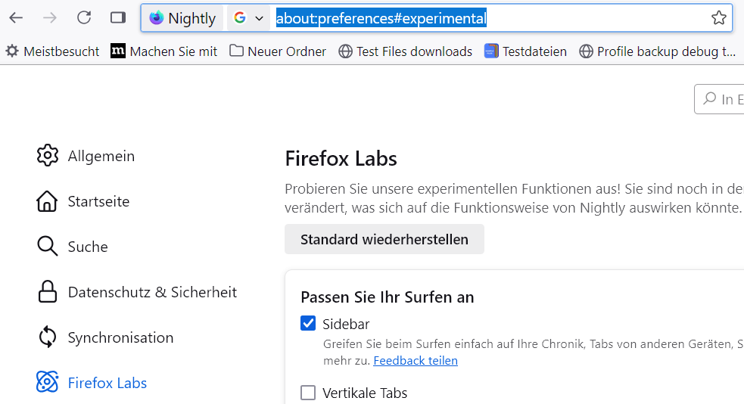Click the Firefox Nightly identity icon

pyautogui.click(x=157, y=18)
